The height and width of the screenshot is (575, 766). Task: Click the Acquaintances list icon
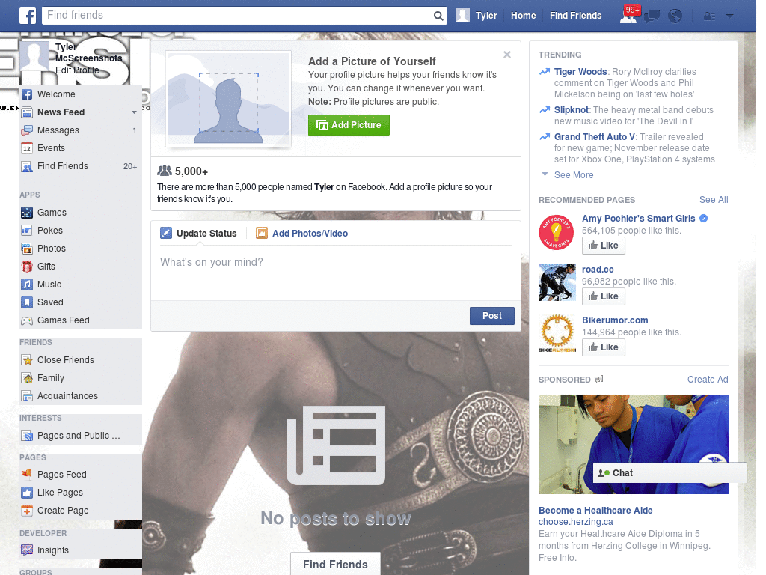tap(27, 396)
